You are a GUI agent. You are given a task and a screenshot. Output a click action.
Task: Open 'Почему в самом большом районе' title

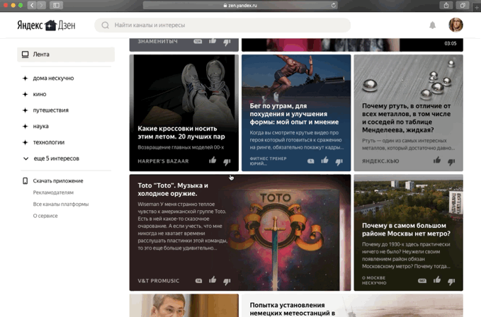pos(406,230)
